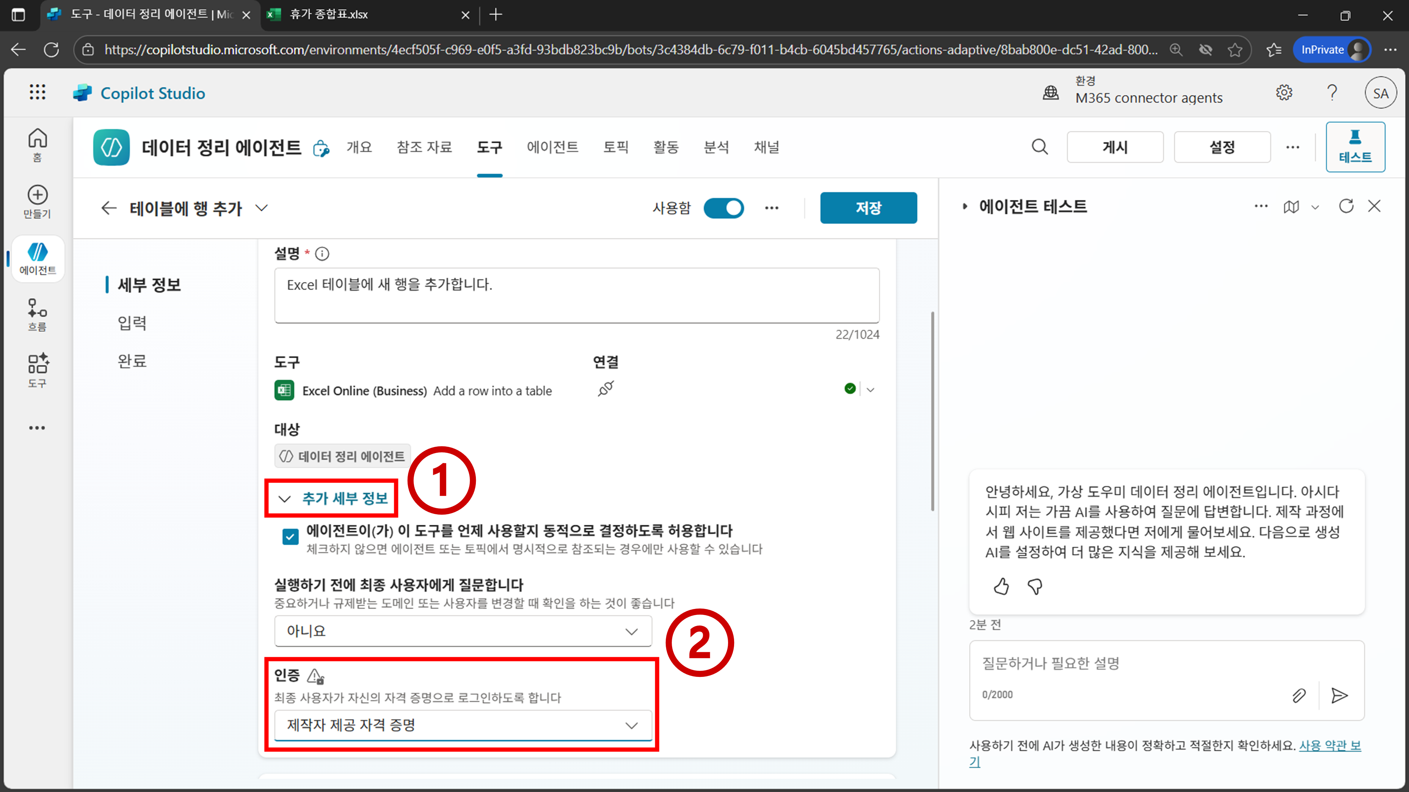Click the 설명 description text field

[x=577, y=295]
